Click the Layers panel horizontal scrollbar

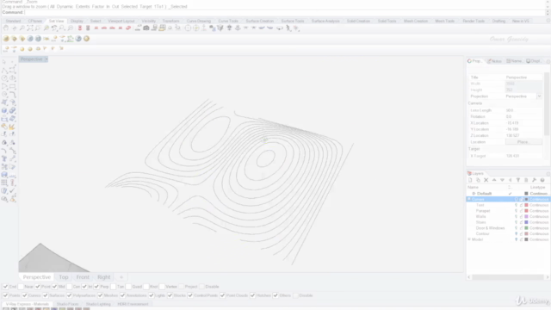(x=508, y=277)
